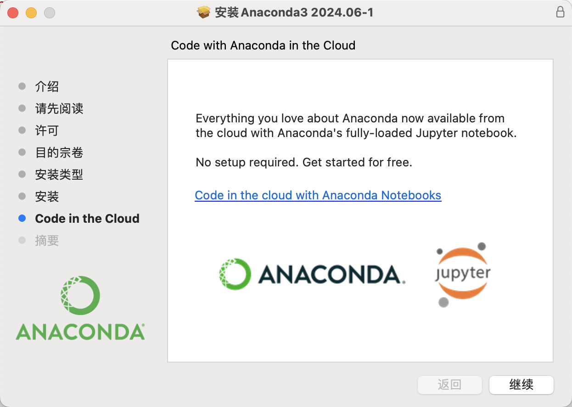Click the Anaconda logo in the content pane

coord(312,275)
